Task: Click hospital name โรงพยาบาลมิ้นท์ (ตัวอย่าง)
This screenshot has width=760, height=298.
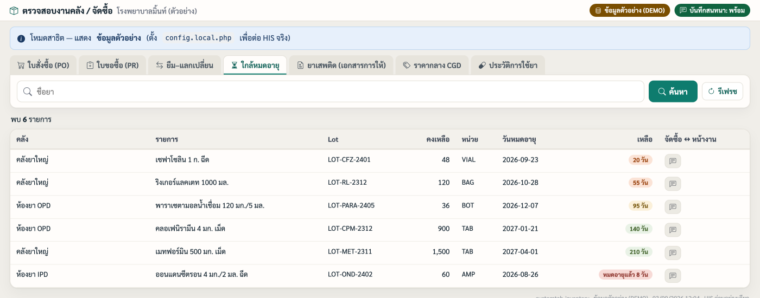Action: (156, 10)
